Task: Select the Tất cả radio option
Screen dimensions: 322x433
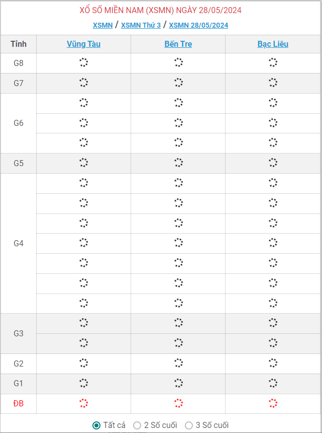Action: point(96,425)
